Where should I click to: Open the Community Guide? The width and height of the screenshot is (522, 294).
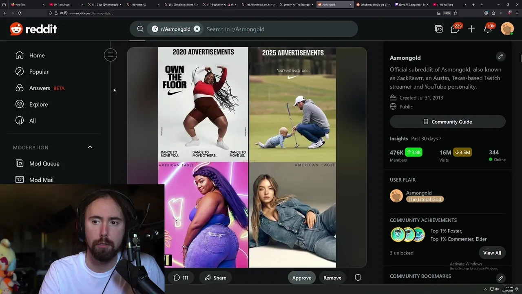[448, 122]
